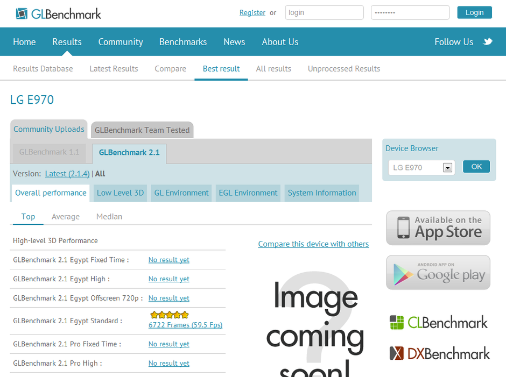The width and height of the screenshot is (506, 377).
Task: Click the App Store download badge
Action: tap(438, 227)
